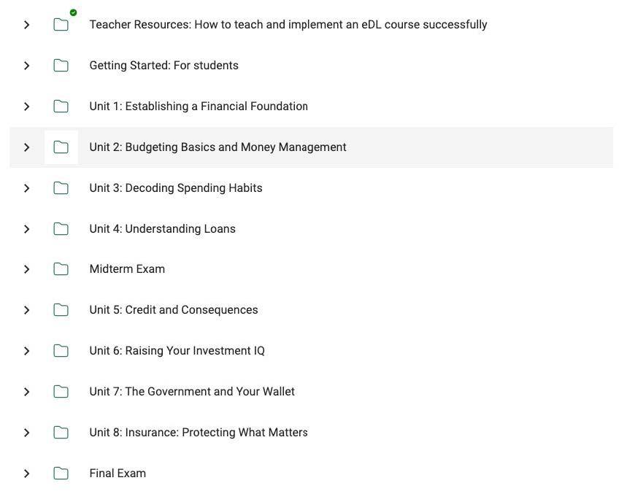Open Getting Started: For students title

pyautogui.click(x=164, y=66)
